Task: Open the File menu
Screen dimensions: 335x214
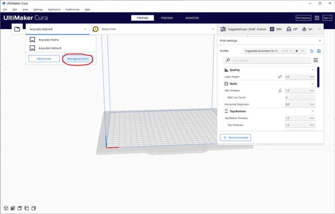Action: [5, 10]
